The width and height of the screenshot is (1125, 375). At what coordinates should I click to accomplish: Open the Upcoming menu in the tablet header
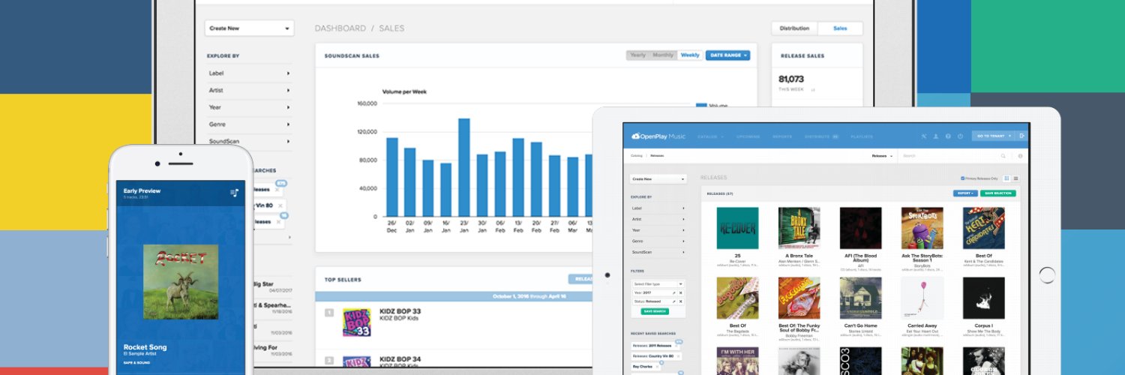coord(747,136)
